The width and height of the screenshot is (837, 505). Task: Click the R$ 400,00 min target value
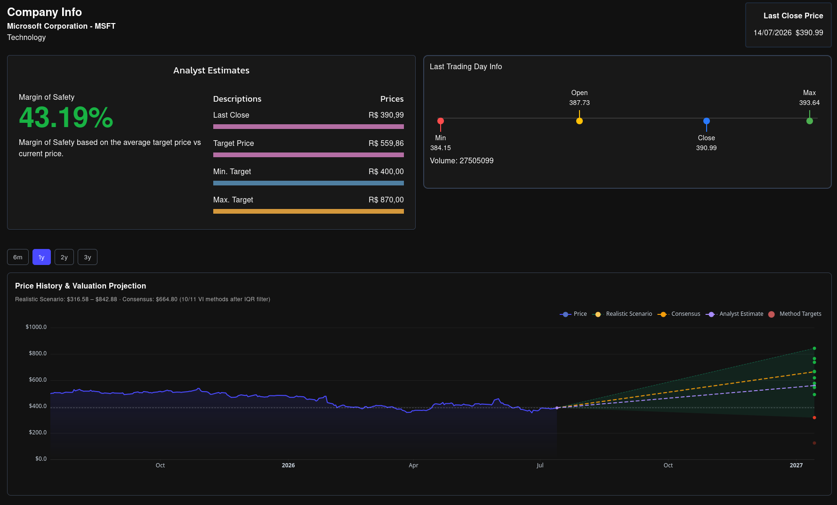[386, 171]
